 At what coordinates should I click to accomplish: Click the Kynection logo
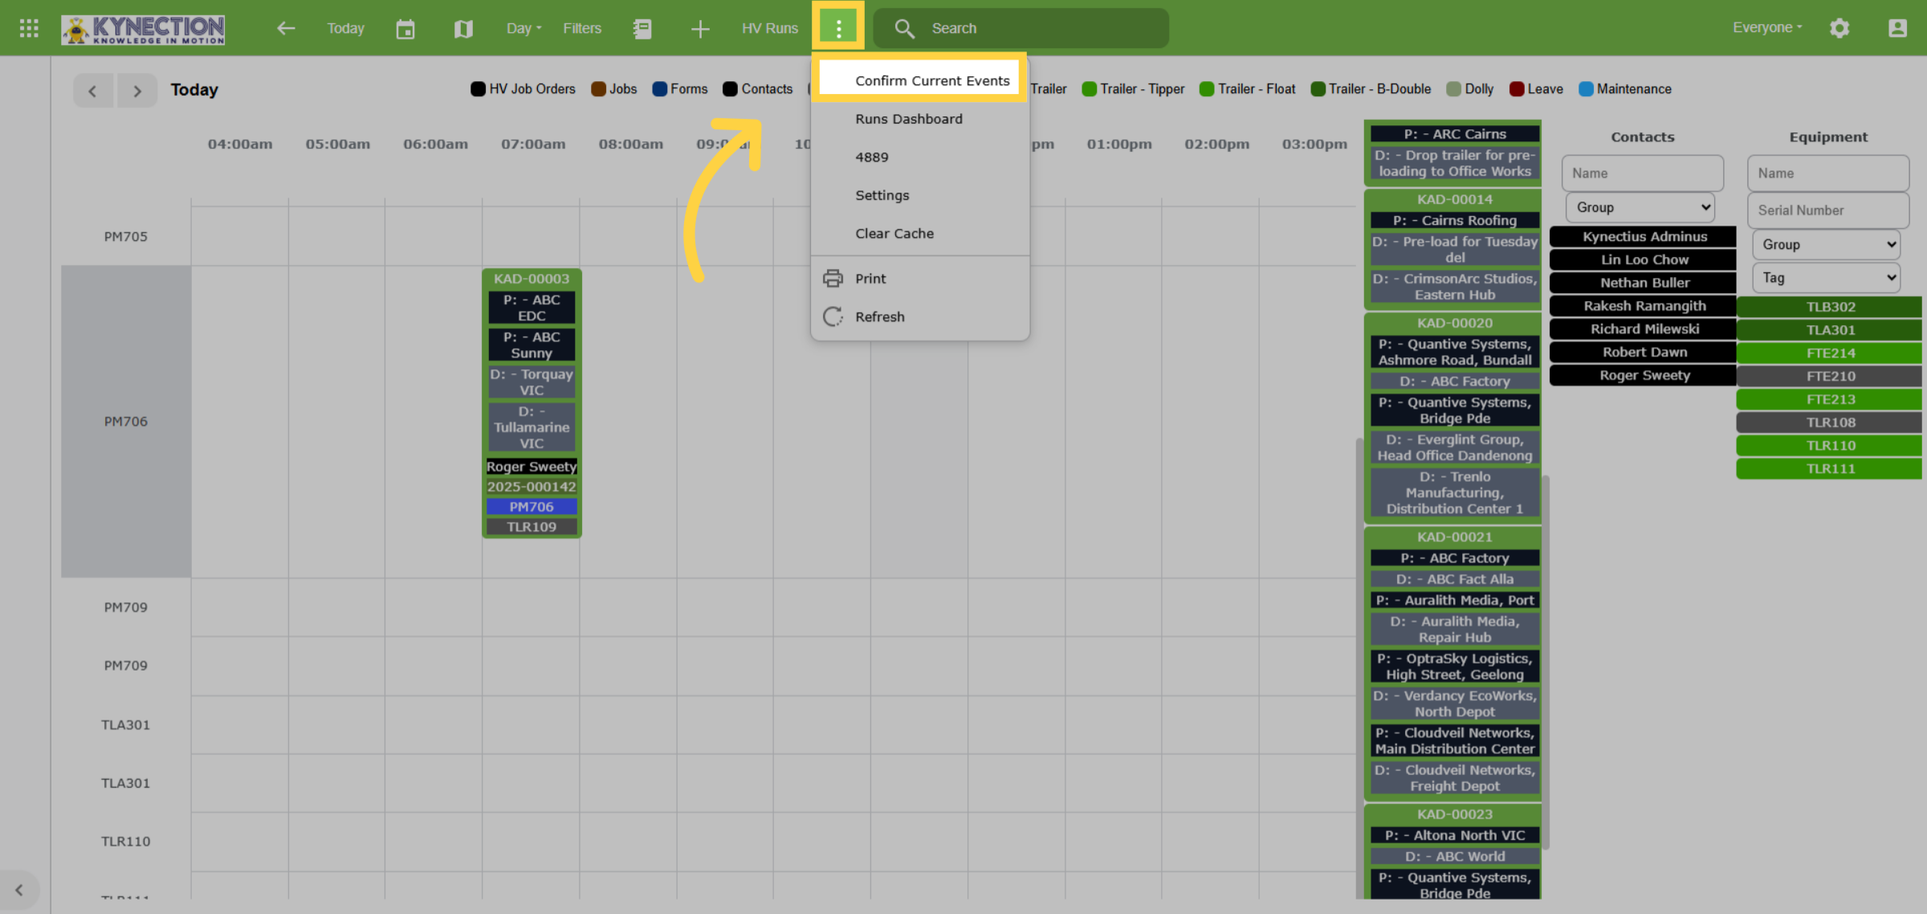point(143,29)
